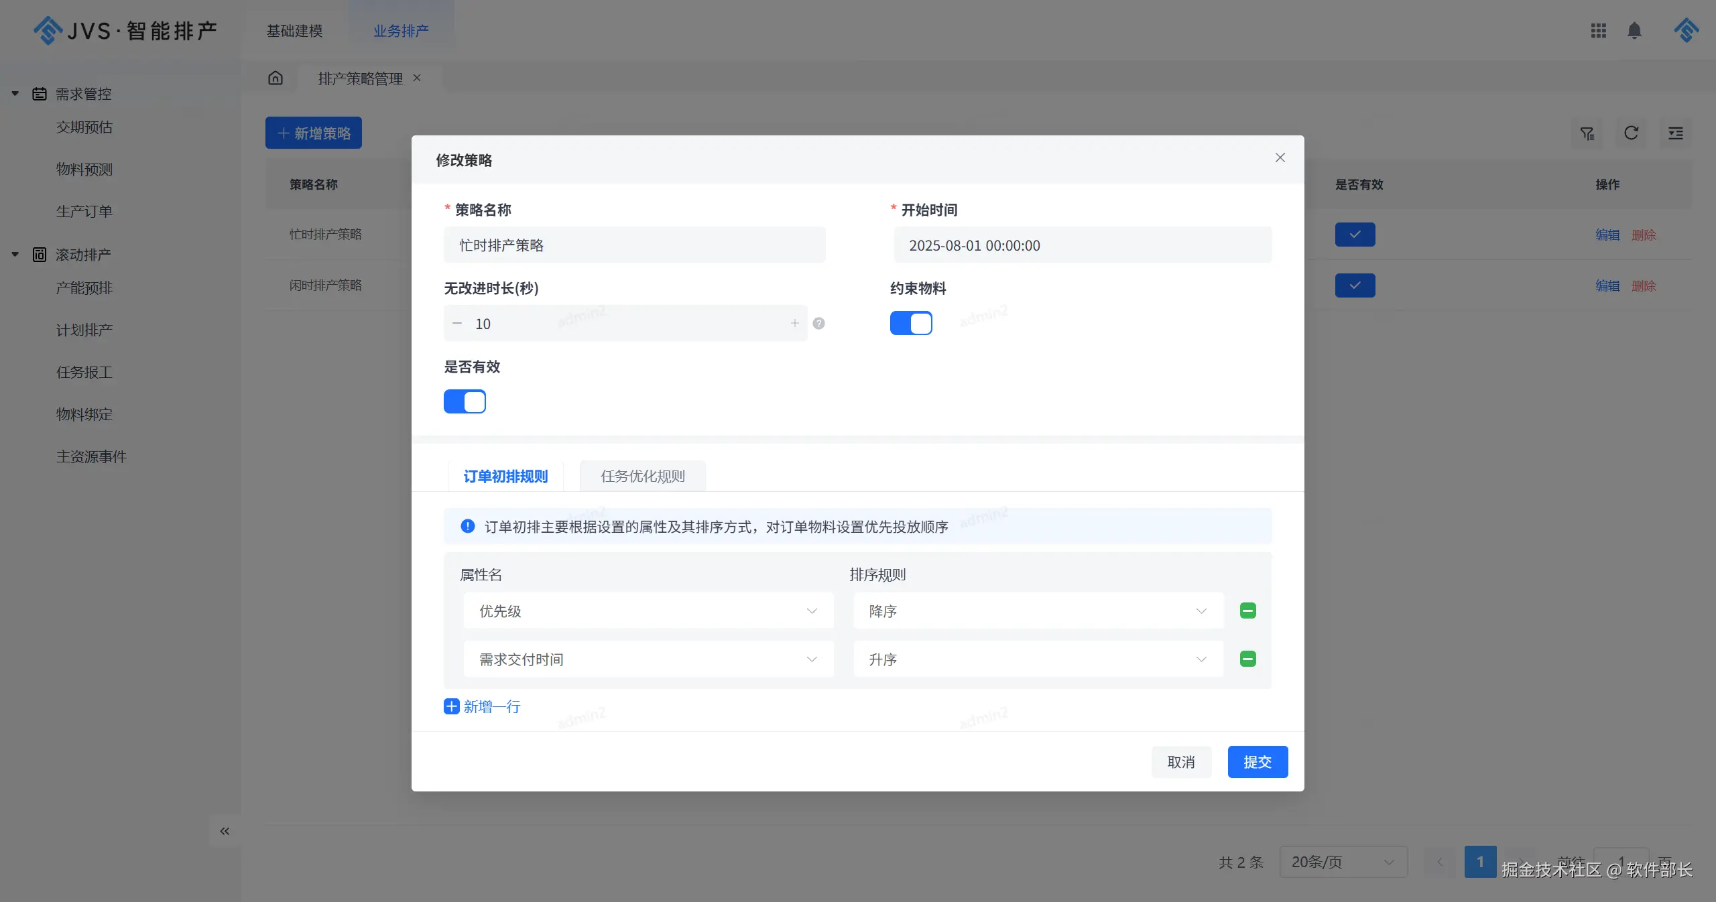This screenshot has width=1716, height=902.
Task: Open the 优先级 attribute dropdown
Action: [648, 611]
